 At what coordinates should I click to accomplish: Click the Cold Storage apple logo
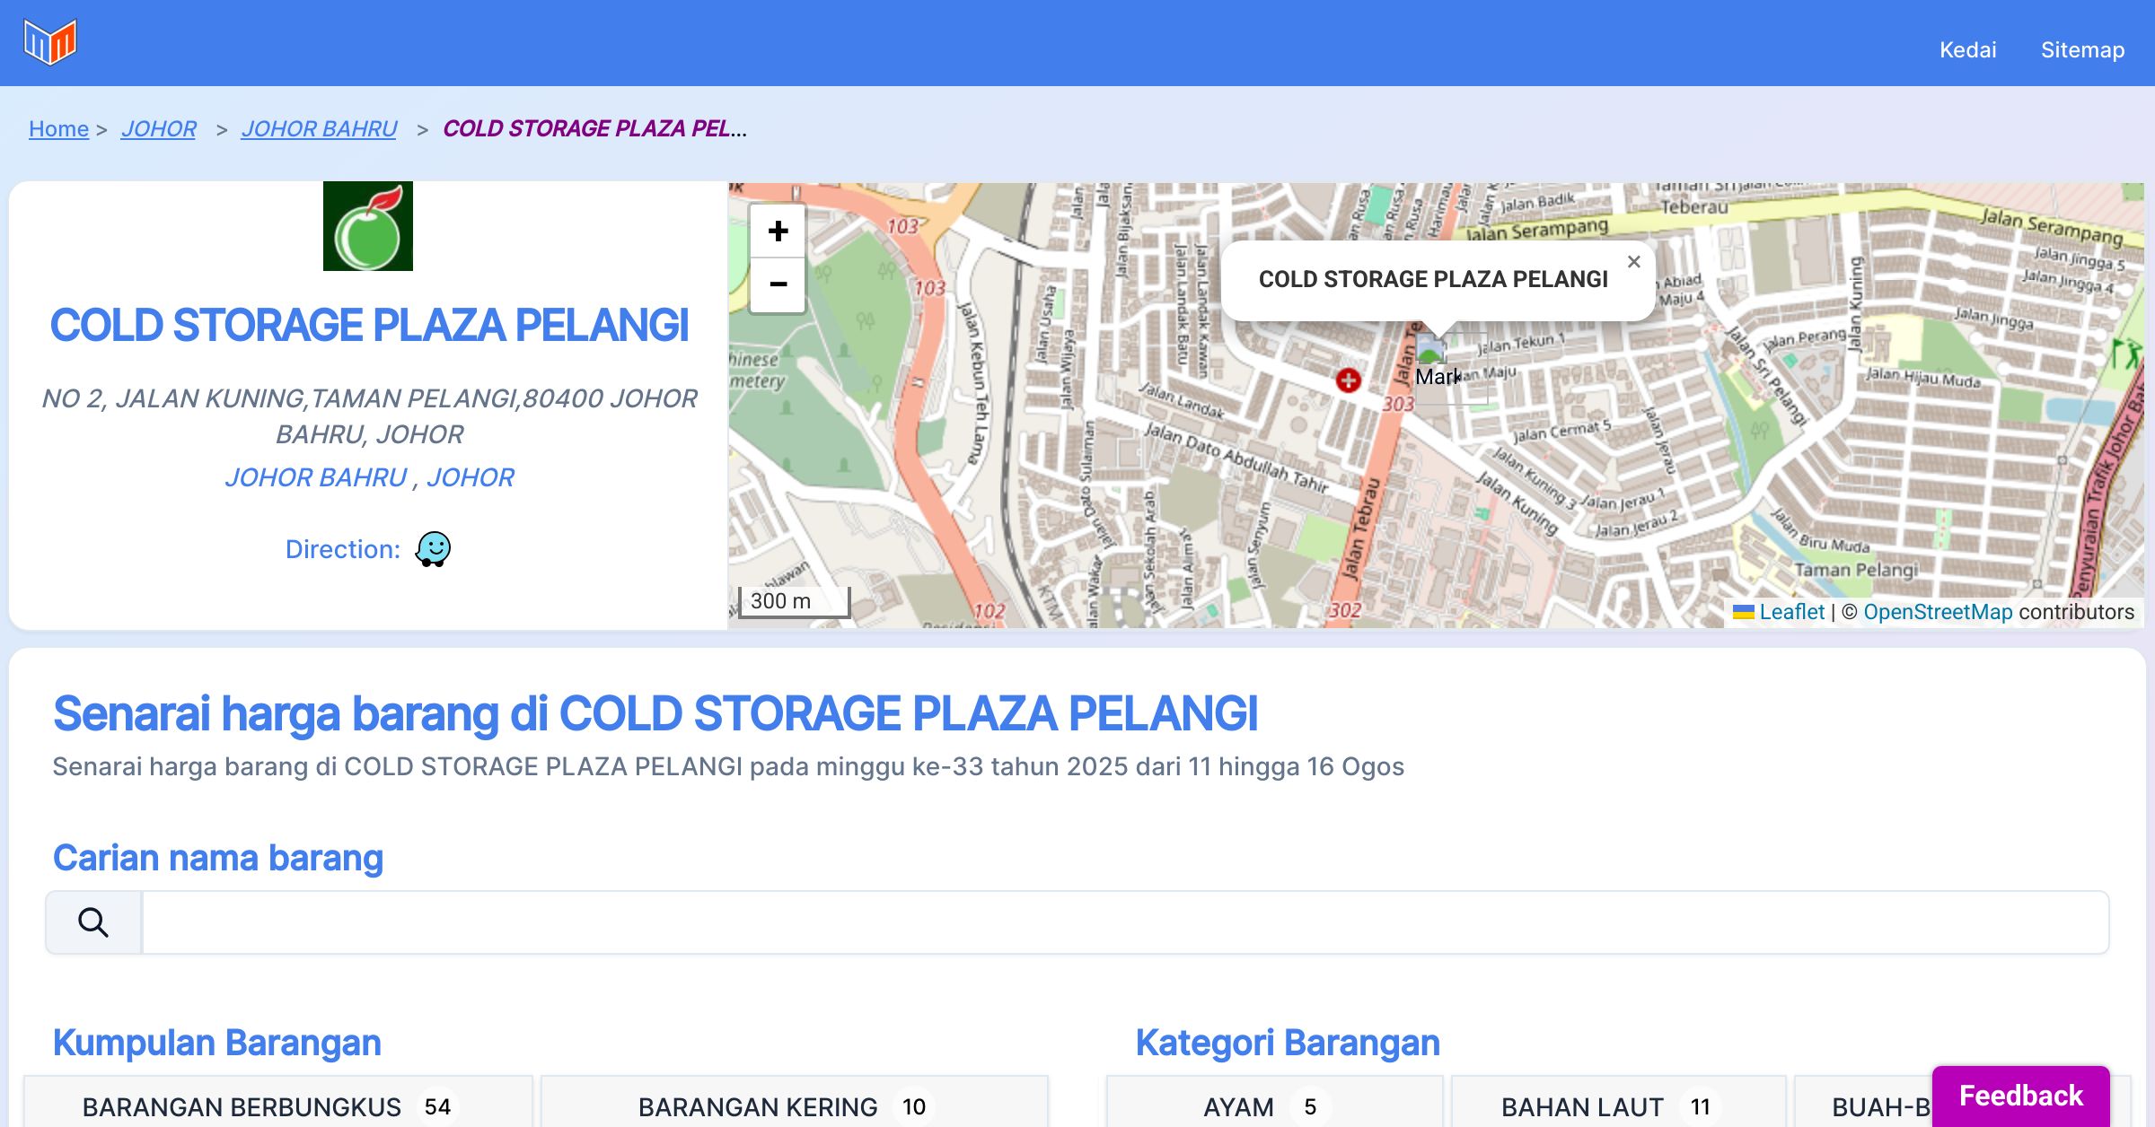(x=368, y=226)
